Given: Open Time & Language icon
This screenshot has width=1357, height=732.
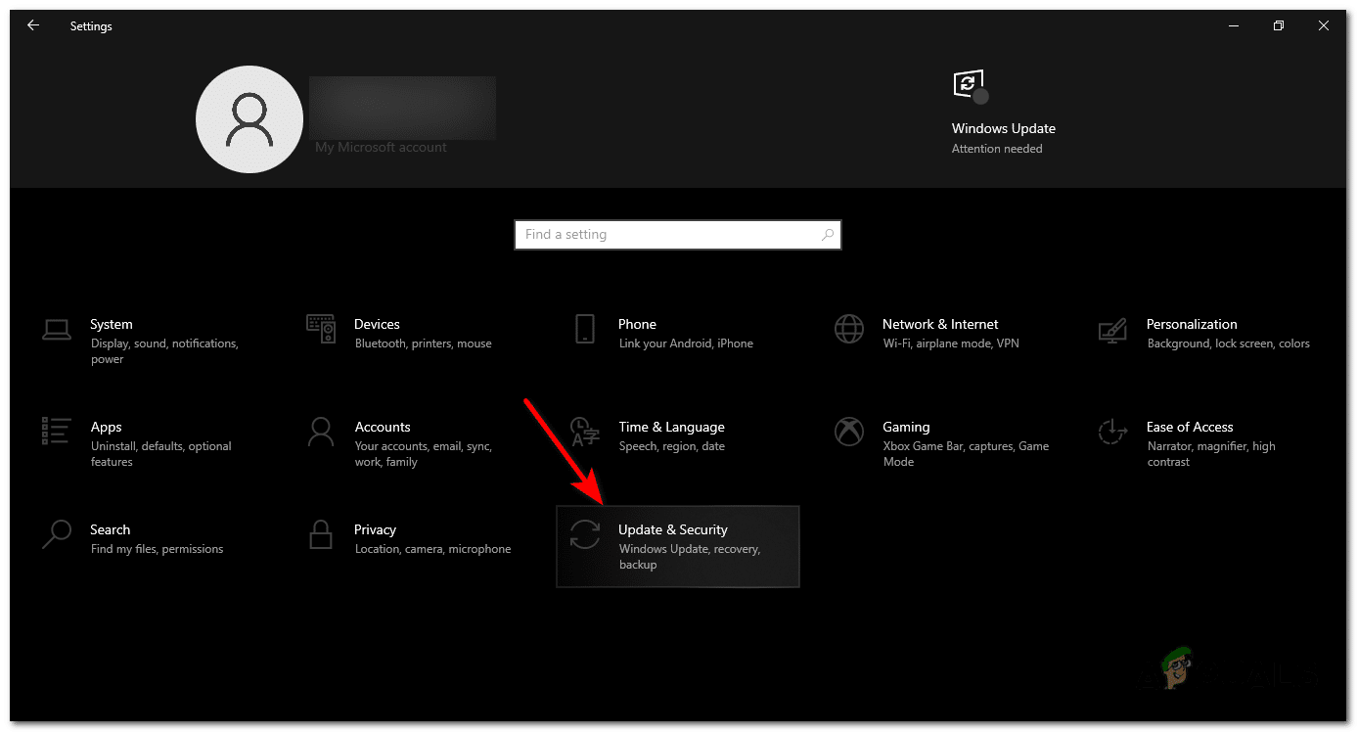Looking at the screenshot, I should [585, 431].
